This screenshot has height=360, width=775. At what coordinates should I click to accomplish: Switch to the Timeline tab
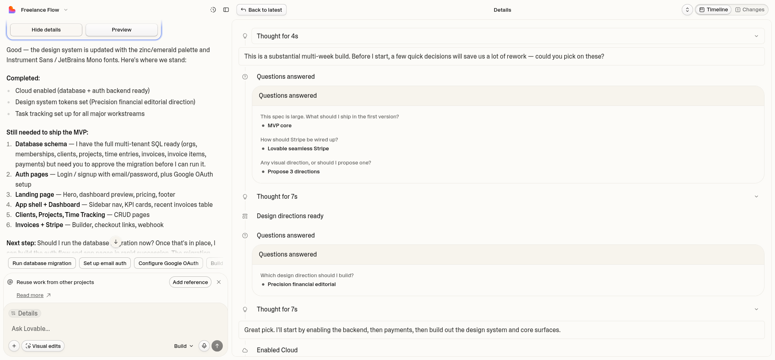[714, 10]
